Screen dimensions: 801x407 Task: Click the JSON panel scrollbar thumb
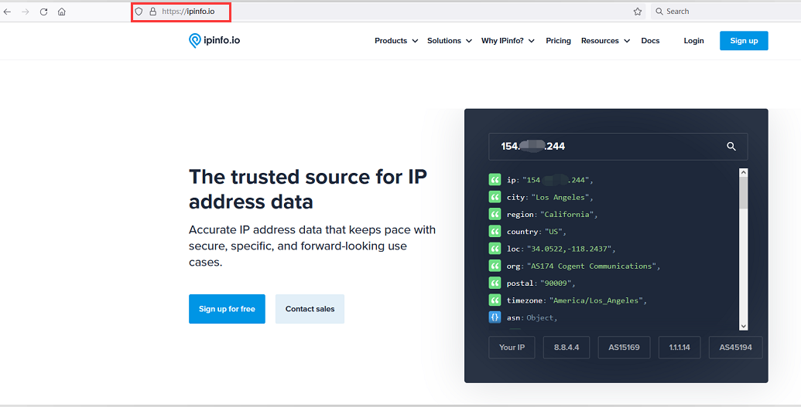pyautogui.click(x=743, y=193)
